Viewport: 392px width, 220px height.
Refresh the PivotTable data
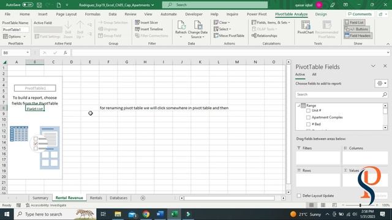[x=181, y=29]
